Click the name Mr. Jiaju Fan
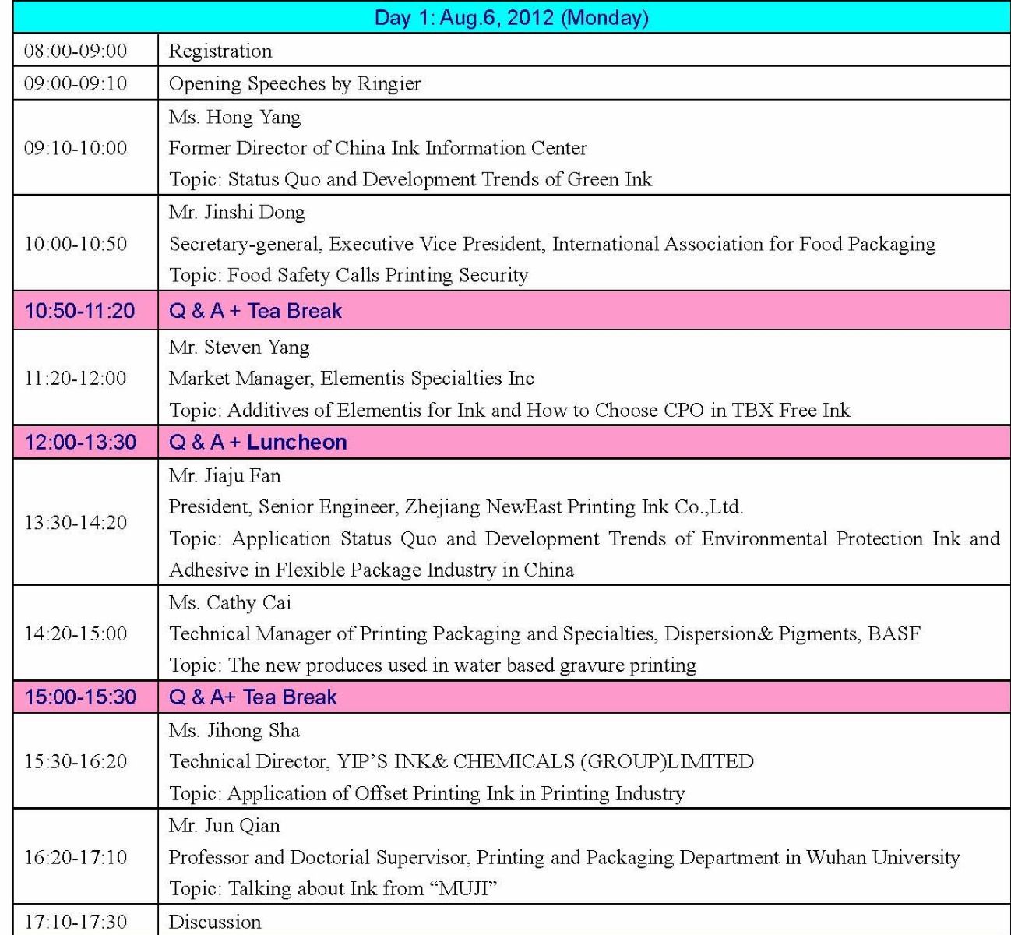Viewport: 1011px width, 935px height. [x=225, y=475]
